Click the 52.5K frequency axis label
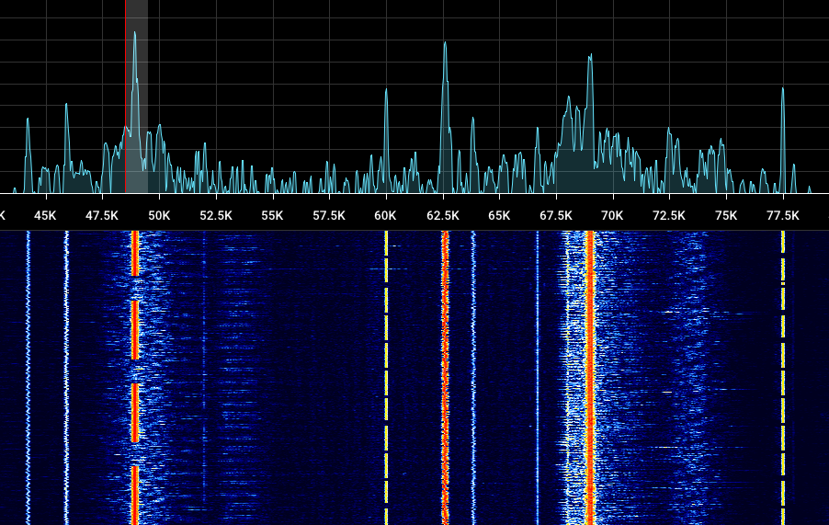Image resolution: width=829 pixels, height=525 pixels. click(216, 216)
